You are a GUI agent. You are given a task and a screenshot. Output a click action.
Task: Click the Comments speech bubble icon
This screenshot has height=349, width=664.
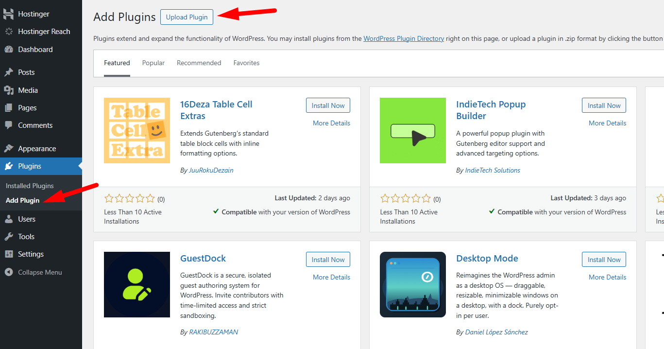(x=9, y=125)
